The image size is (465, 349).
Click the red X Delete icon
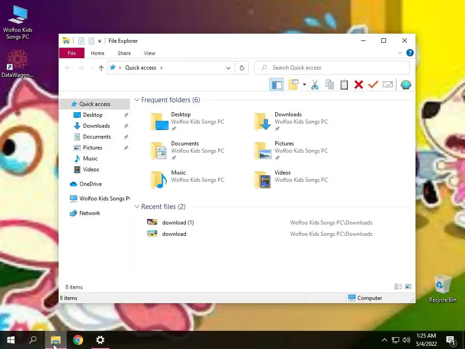(359, 85)
